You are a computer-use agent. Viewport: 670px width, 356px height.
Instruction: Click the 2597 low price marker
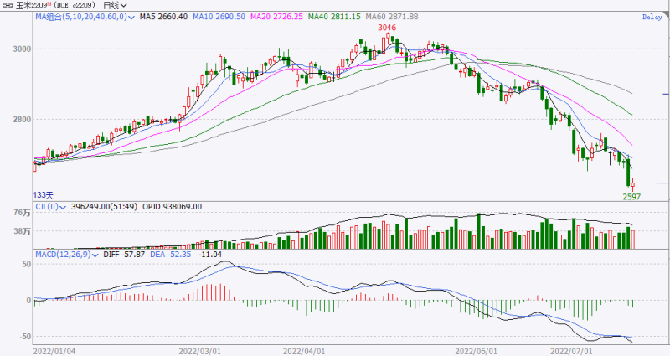[x=631, y=195]
